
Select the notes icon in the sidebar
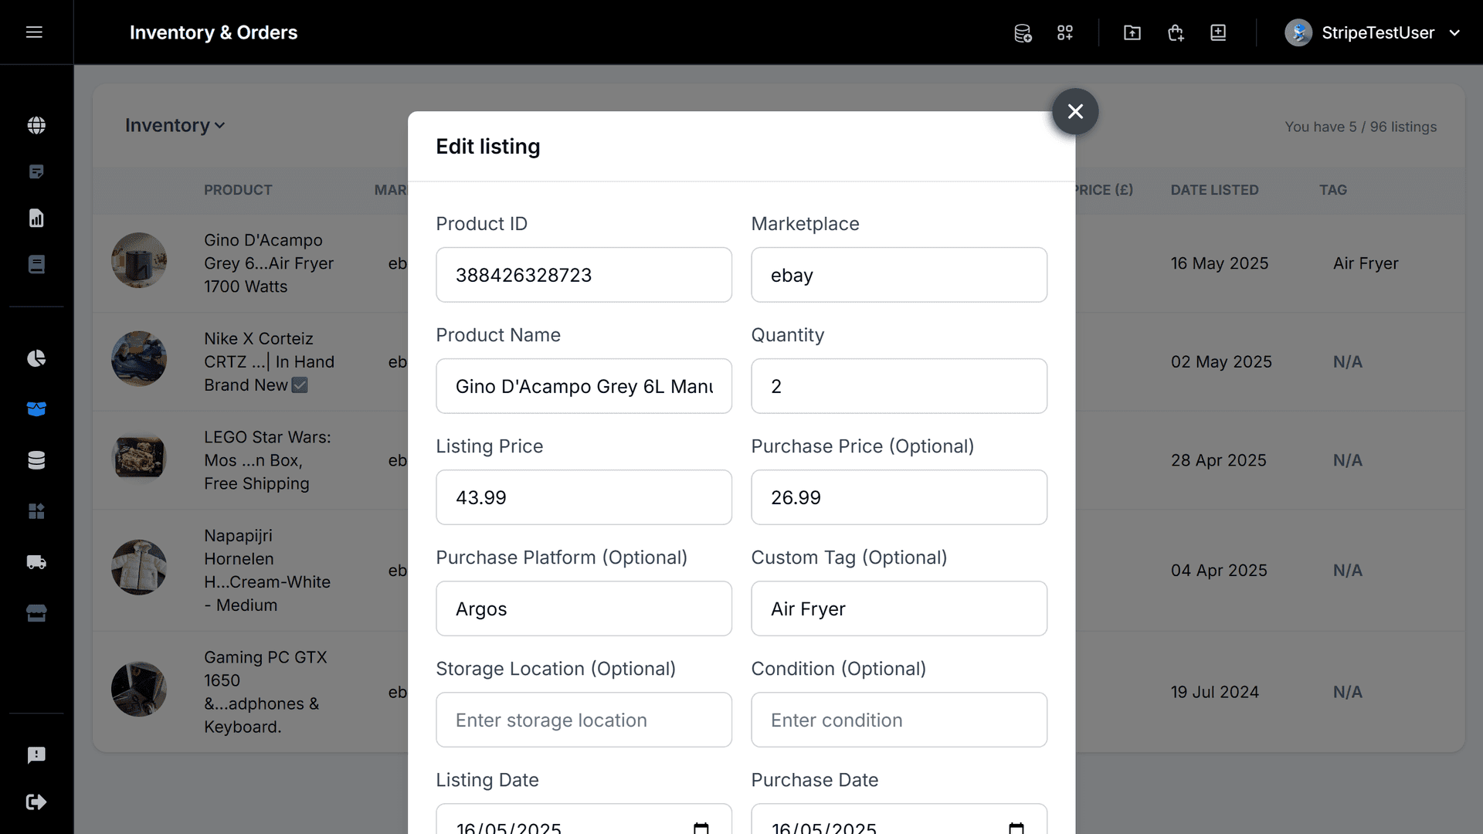point(36,171)
